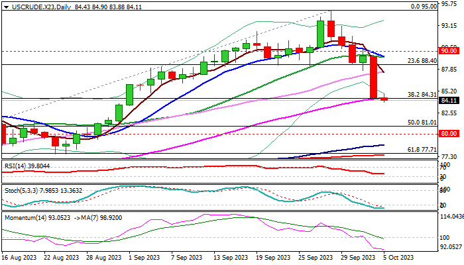Open the RSI(14) indicator label
The image size is (464, 265).
point(28,163)
